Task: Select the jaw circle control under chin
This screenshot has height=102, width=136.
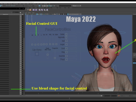Action: click(106, 67)
